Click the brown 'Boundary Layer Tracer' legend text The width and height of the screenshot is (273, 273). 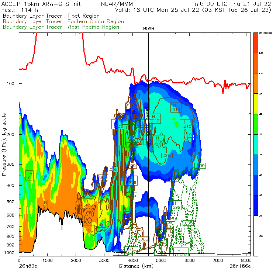[32, 21]
